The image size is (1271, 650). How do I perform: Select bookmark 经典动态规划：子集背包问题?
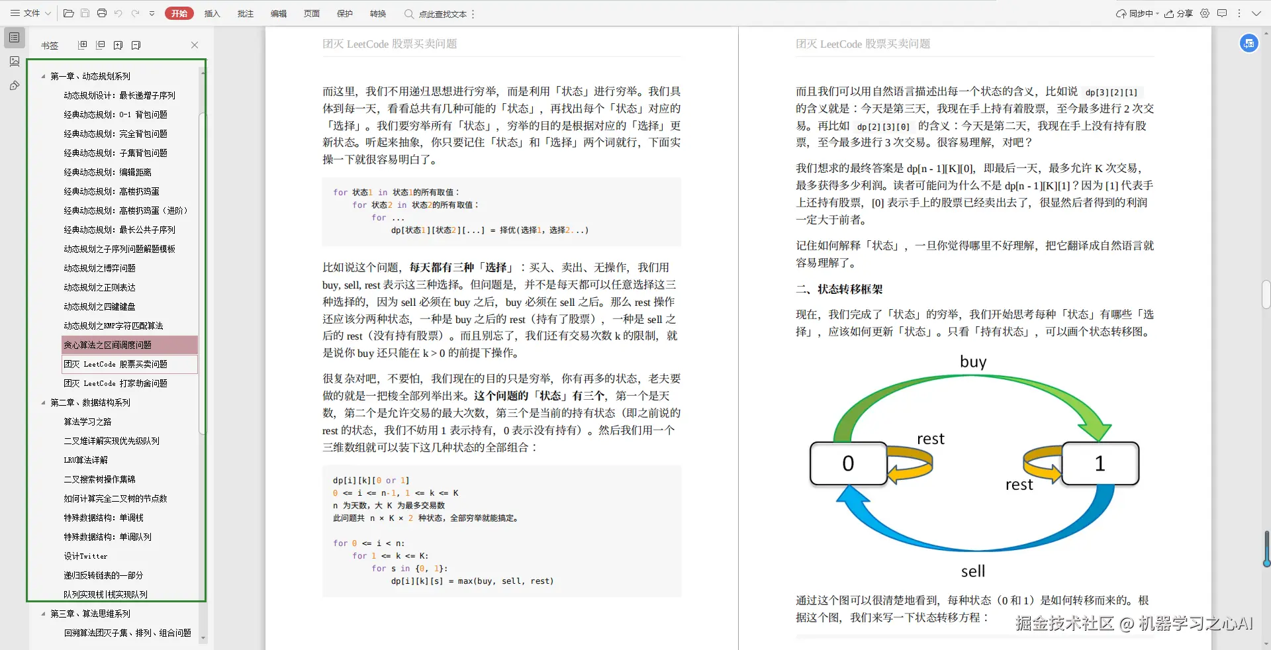(x=116, y=154)
